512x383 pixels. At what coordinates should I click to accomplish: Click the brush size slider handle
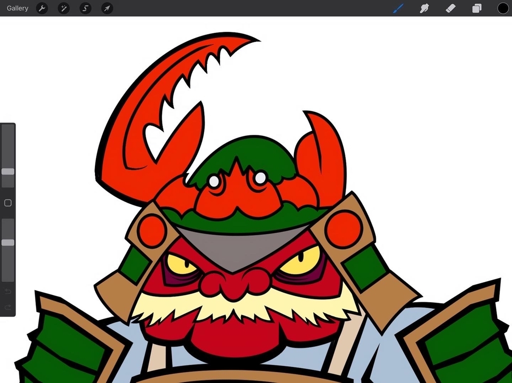pyautogui.click(x=8, y=172)
